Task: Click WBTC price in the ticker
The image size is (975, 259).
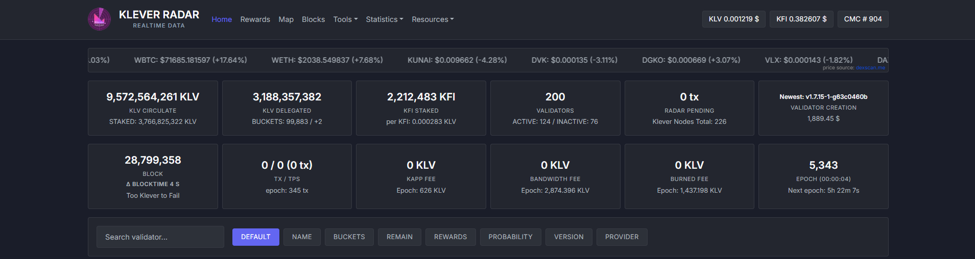Action: pos(191,60)
